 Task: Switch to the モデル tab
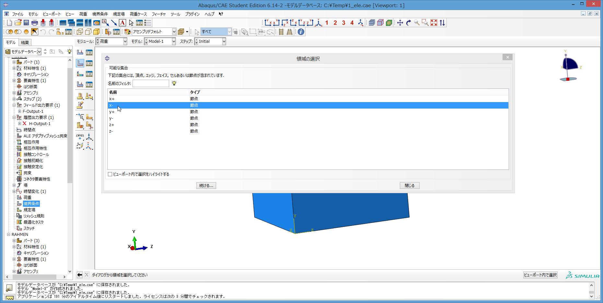[x=11, y=42]
